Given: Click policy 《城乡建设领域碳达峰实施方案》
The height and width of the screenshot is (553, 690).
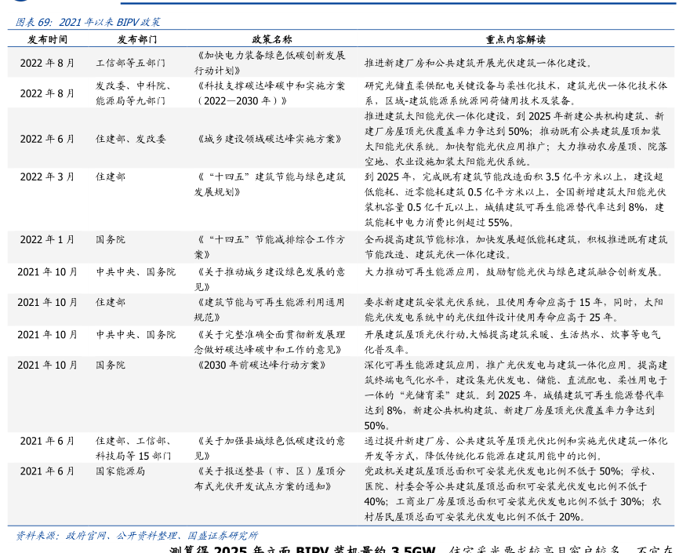Looking at the screenshot, I should click(268, 139).
